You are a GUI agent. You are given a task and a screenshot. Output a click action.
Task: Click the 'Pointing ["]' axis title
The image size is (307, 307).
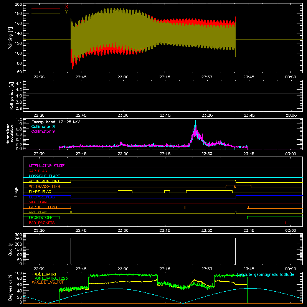[10, 38]
